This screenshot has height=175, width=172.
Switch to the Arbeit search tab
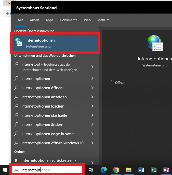tap(34, 20)
